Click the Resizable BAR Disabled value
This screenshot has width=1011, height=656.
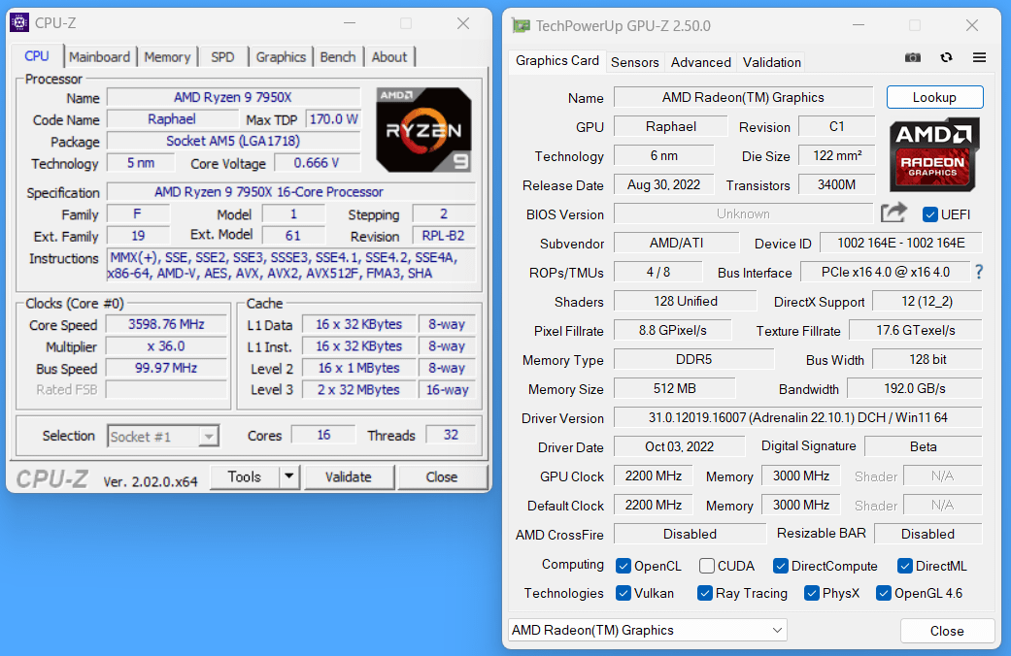(927, 534)
